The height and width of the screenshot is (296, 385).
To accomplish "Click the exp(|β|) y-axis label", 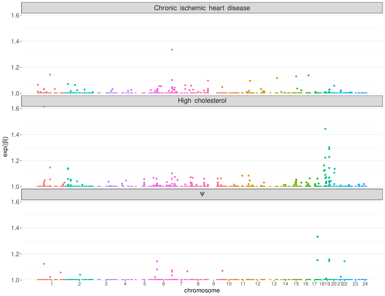I will (x=6, y=147).
